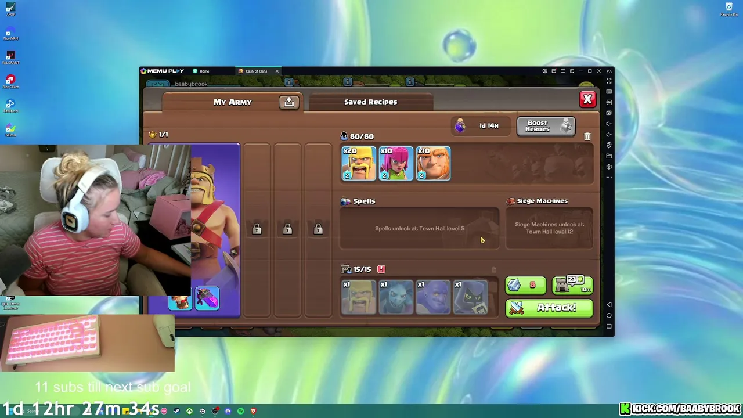
Task: Click the MEmu volume up icon
Action: pyautogui.click(x=609, y=124)
